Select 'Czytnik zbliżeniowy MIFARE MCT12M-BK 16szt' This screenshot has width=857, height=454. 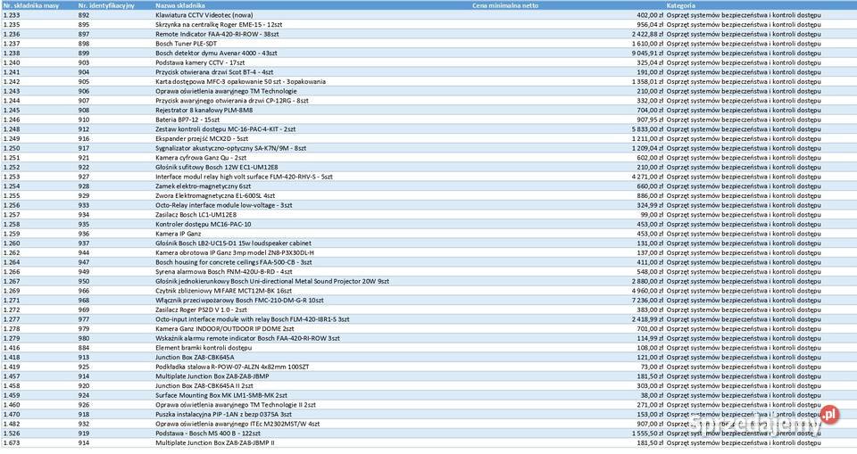click(223, 291)
